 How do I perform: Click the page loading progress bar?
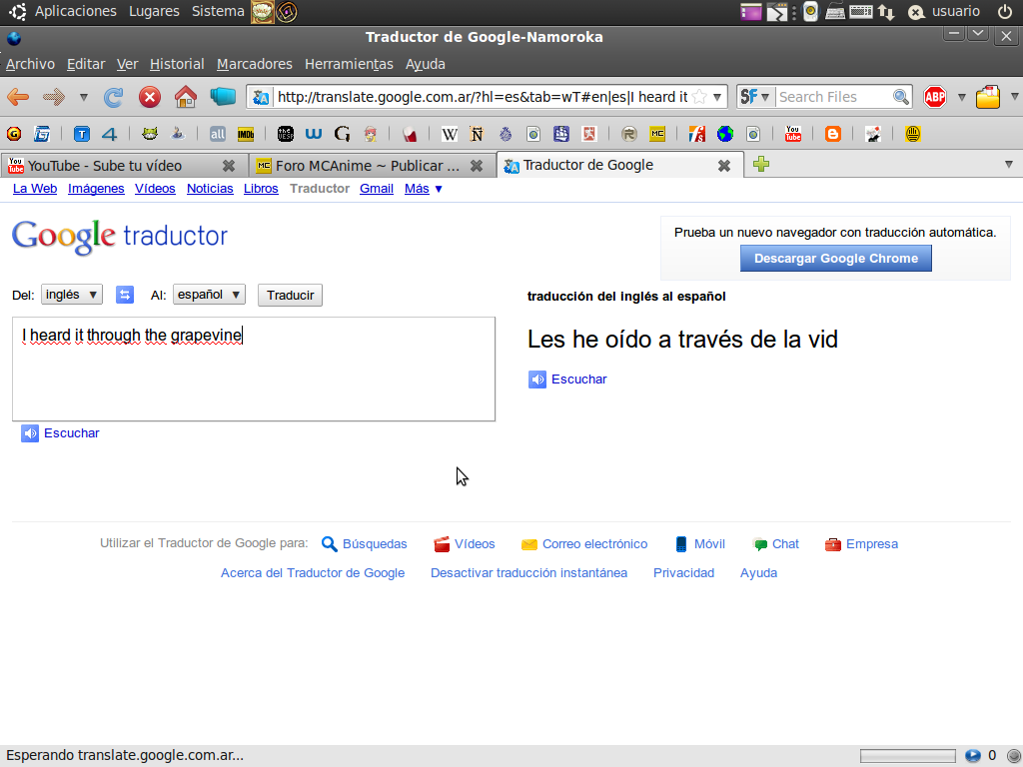tap(907, 756)
